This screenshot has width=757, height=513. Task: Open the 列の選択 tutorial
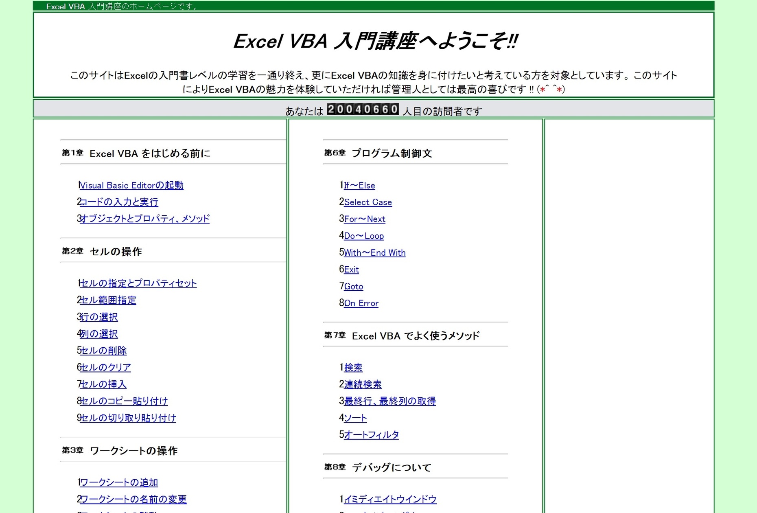click(x=98, y=334)
